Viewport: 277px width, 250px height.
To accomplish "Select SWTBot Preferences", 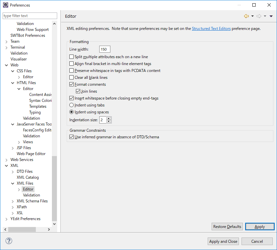I will point(28,35).
